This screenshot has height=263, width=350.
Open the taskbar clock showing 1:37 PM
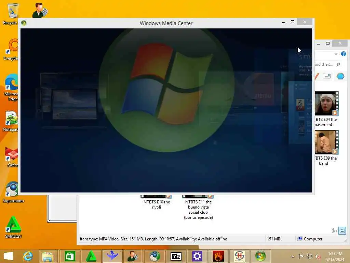click(335, 256)
